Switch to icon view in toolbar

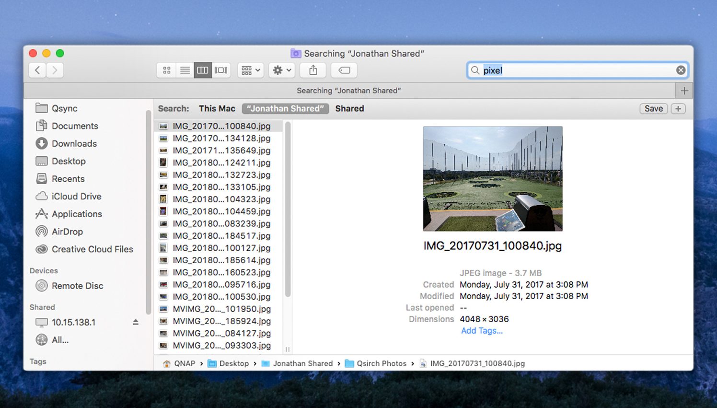coord(166,70)
